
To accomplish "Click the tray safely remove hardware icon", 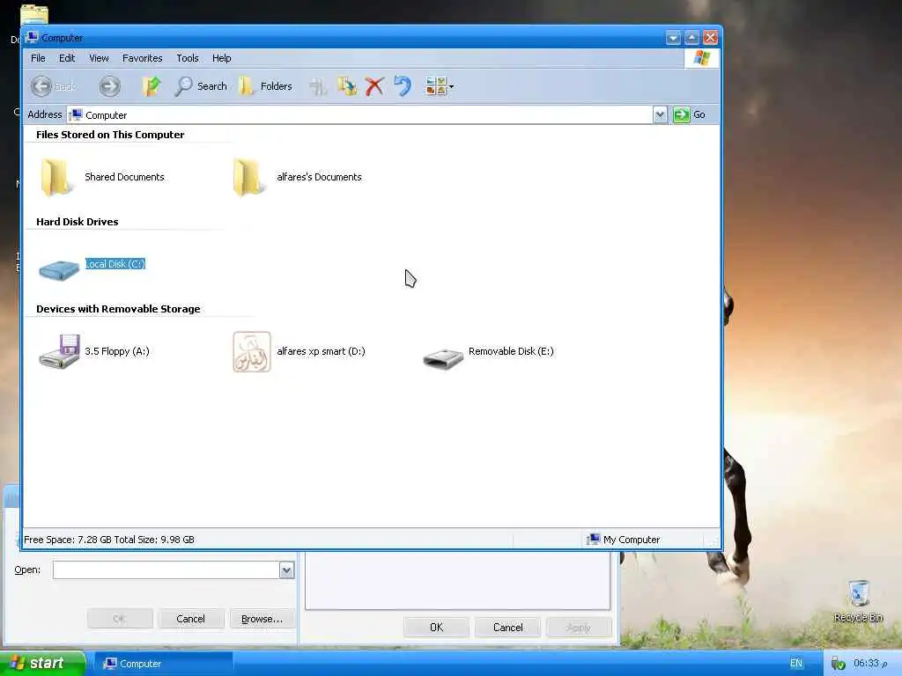I will [839, 664].
